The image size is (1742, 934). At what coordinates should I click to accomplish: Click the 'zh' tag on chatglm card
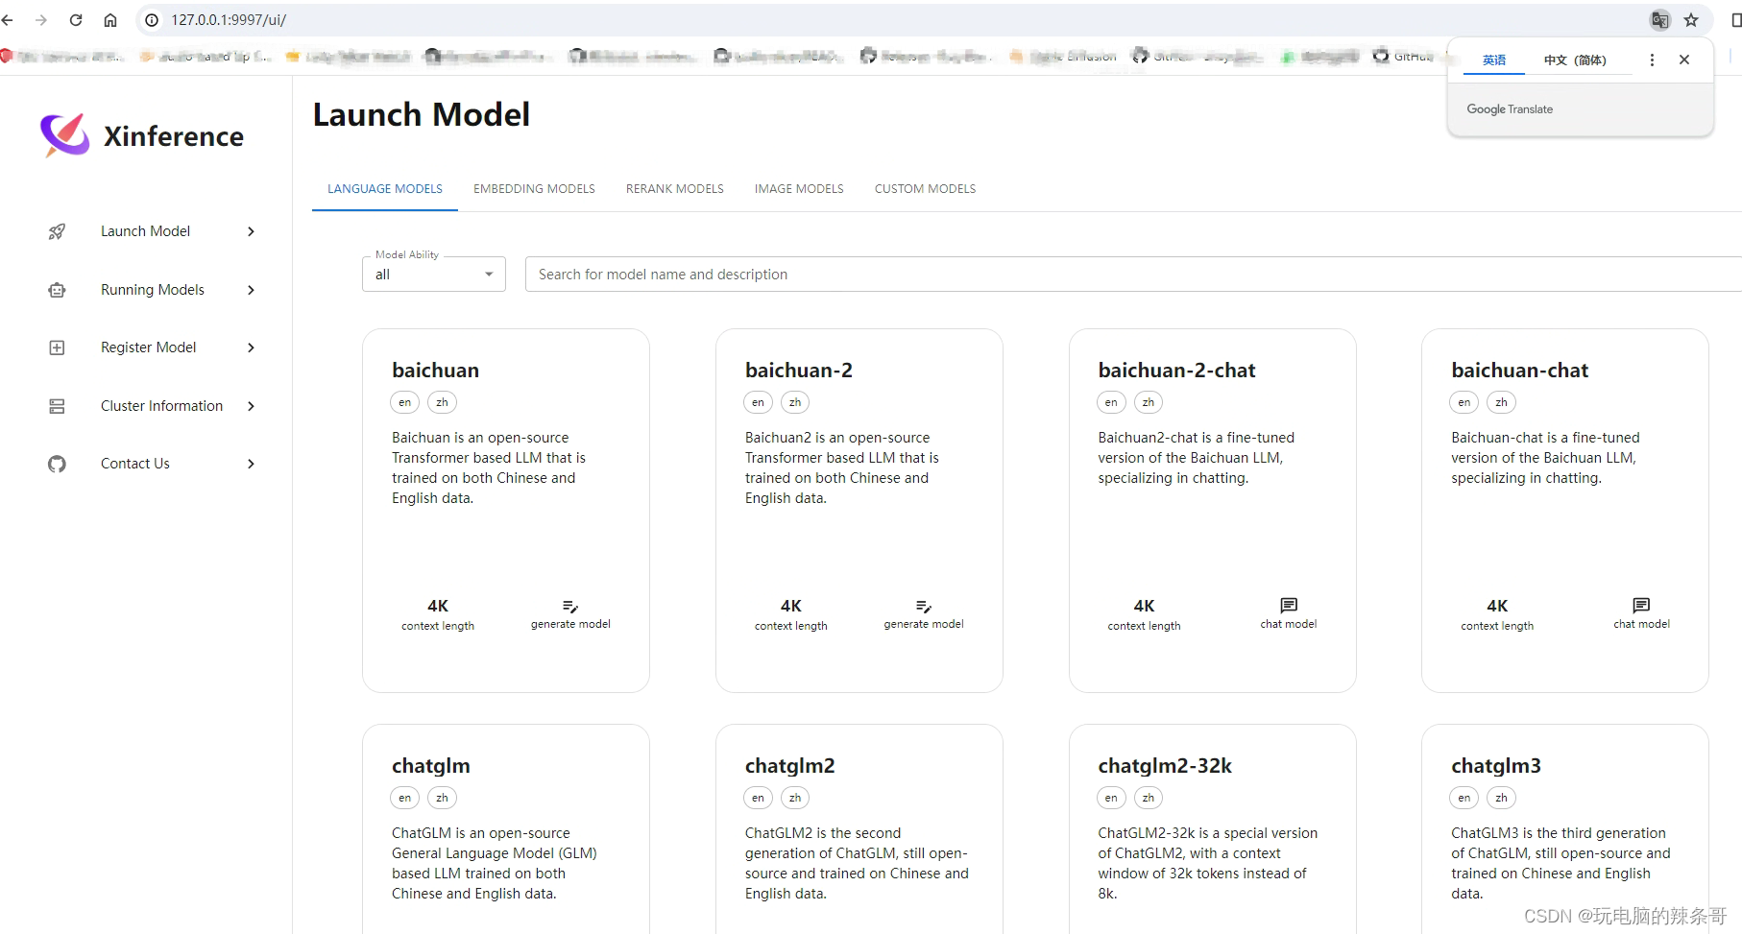coord(442,798)
